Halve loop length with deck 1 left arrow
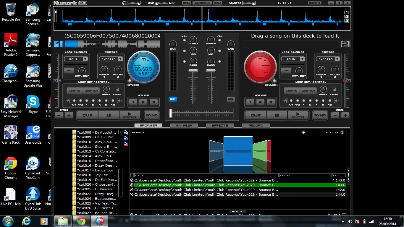404x227 pixels. [68, 100]
